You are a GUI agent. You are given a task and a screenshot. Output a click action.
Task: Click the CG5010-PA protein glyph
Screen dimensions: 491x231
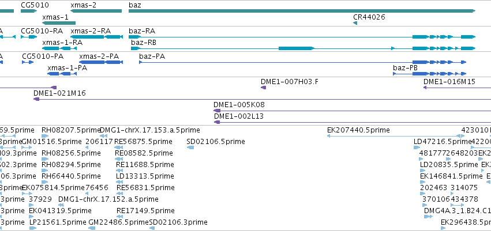click(x=28, y=62)
